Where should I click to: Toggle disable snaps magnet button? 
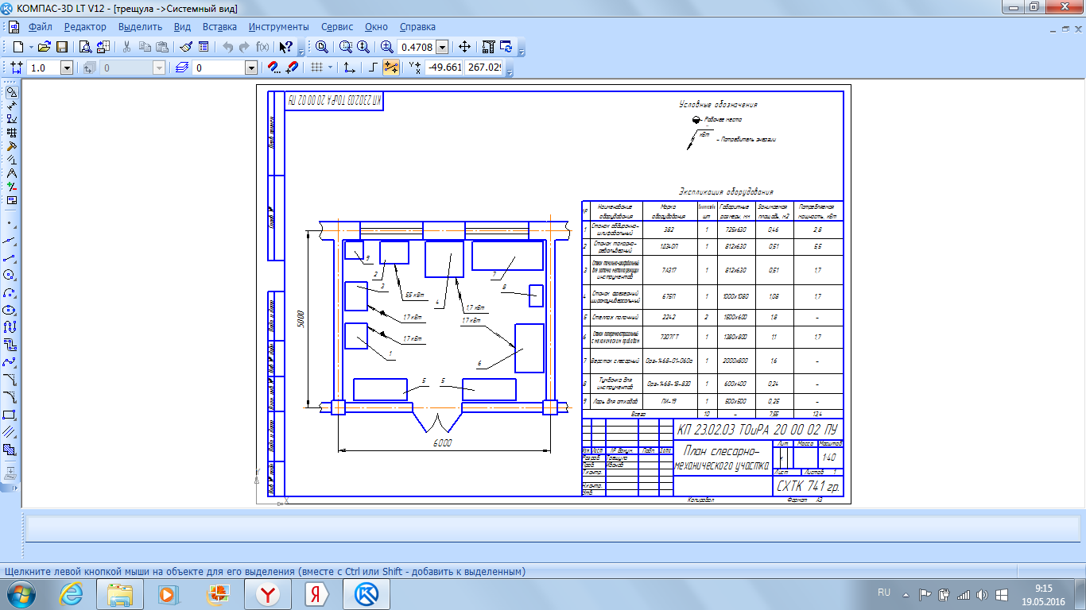(x=292, y=68)
